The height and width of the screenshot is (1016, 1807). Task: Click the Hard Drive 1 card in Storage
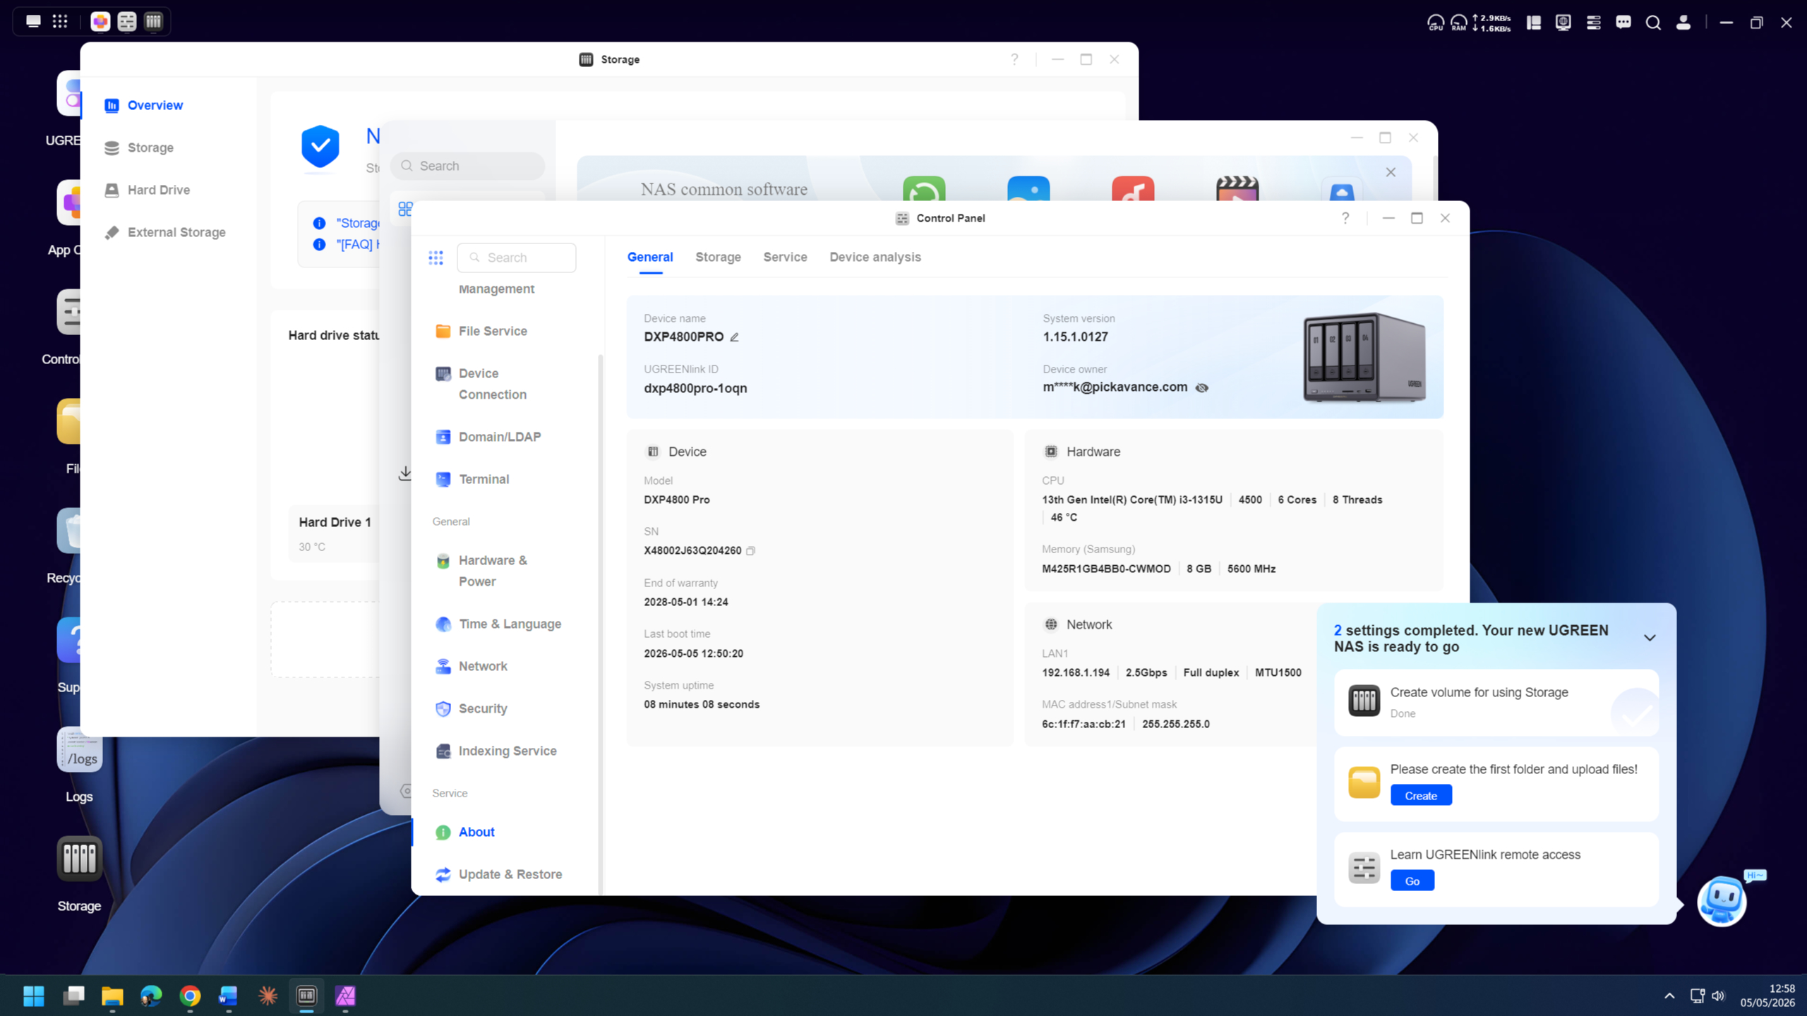coord(335,533)
